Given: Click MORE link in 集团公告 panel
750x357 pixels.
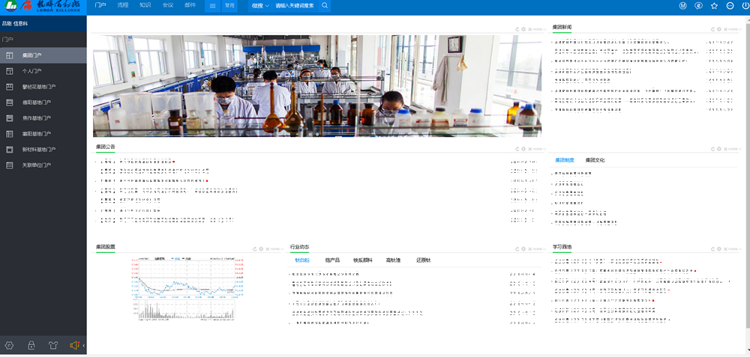Looking at the screenshot, I should click(x=538, y=149).
